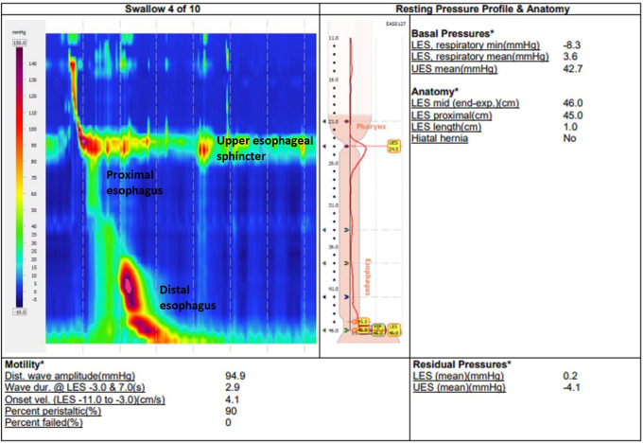Select the blue left arrow marker near 41.0 cm

324,296
